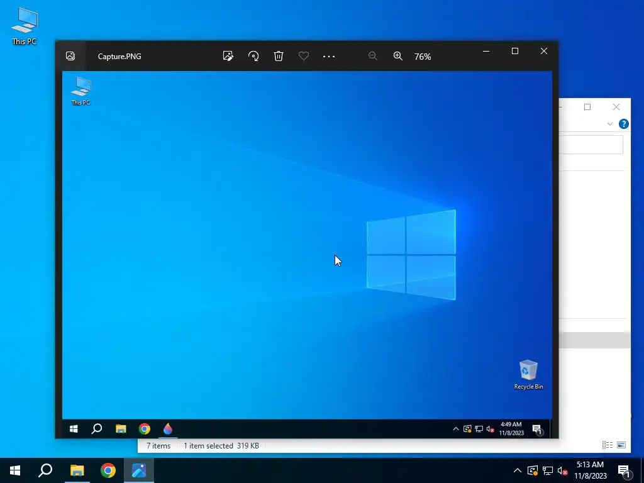Minimize the Photos window
This screenshot has width=644, height=483.
click(486, 51)
